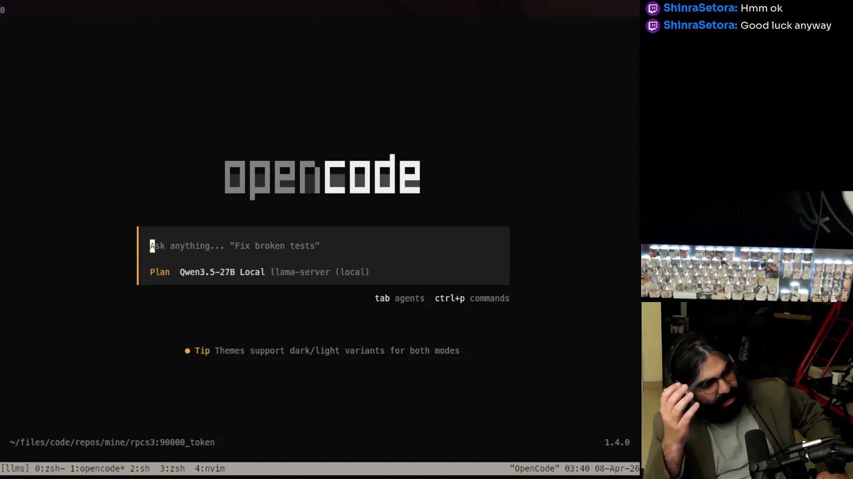Click the tmux date 08-Apr-26
This screenshot has width=853, height=479.
pos(617,468)
